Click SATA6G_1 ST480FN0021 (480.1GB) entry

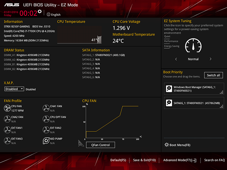coord(104,55)
